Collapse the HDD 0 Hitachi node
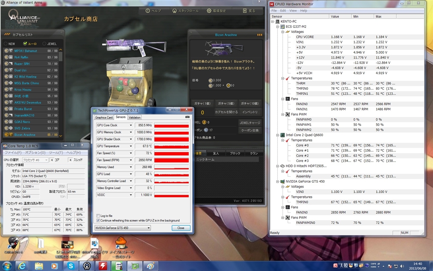Image resolution: width=433 pixels, height=271 pixels. tap(277, 166)
